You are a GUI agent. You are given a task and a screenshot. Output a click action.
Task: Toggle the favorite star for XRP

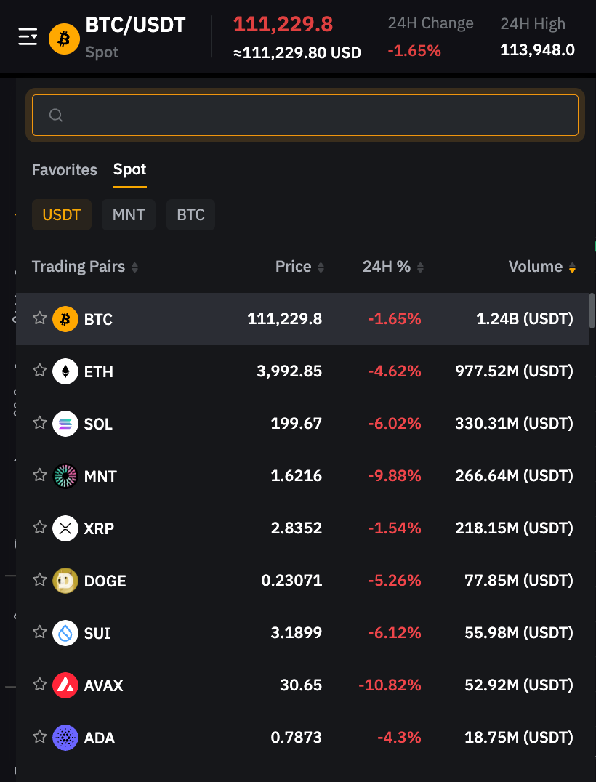(40, 527)
